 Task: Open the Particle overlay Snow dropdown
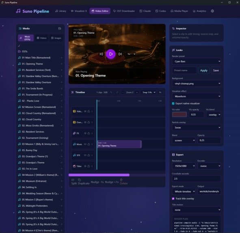coord(197,128)
